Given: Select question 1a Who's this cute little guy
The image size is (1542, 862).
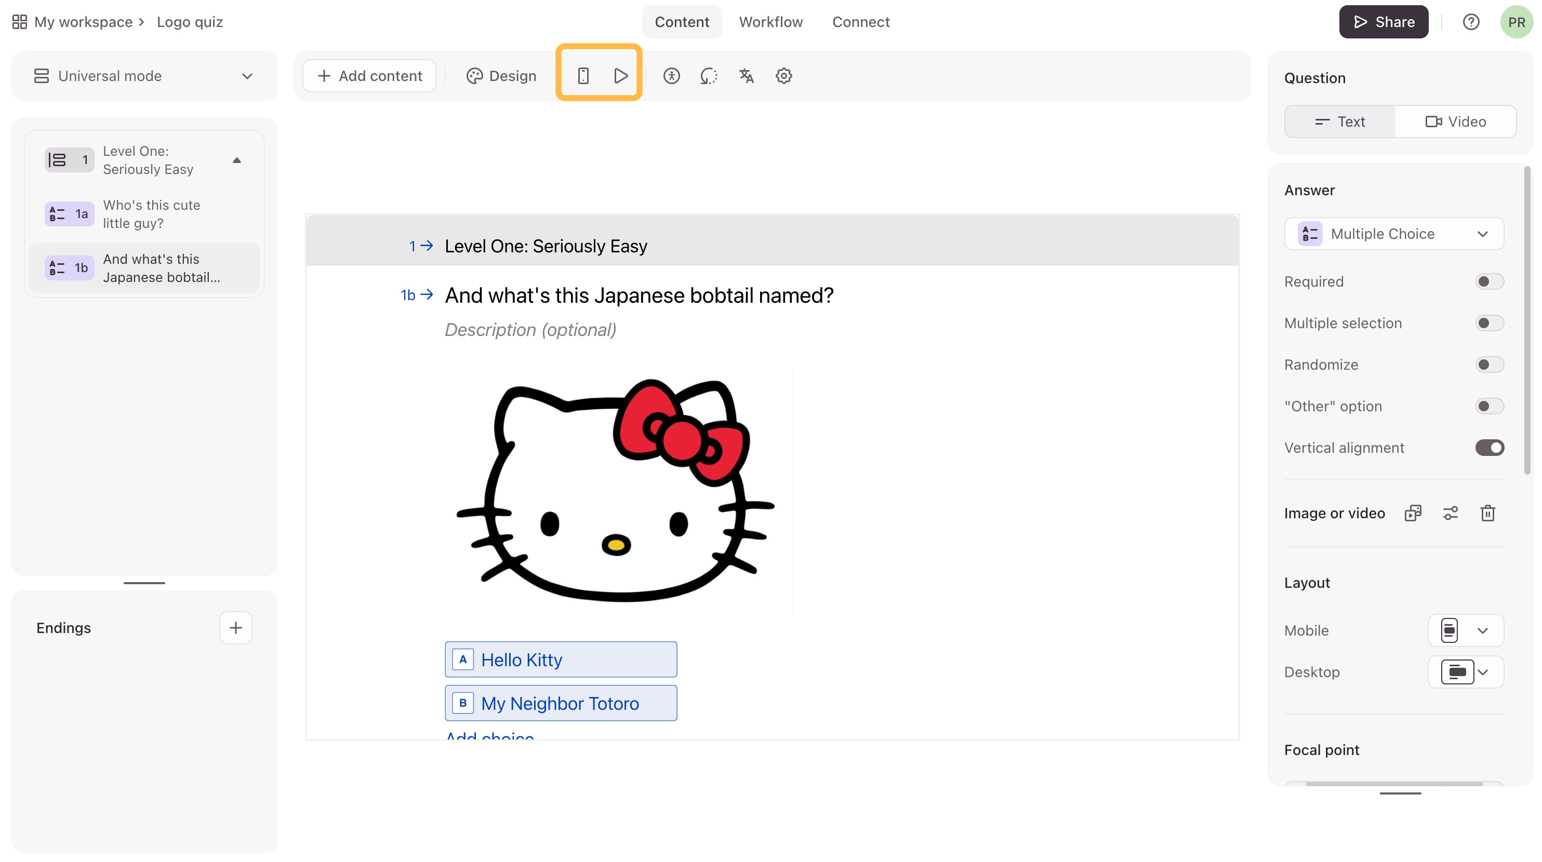Looking at the screenshot, I should point(144,214).
